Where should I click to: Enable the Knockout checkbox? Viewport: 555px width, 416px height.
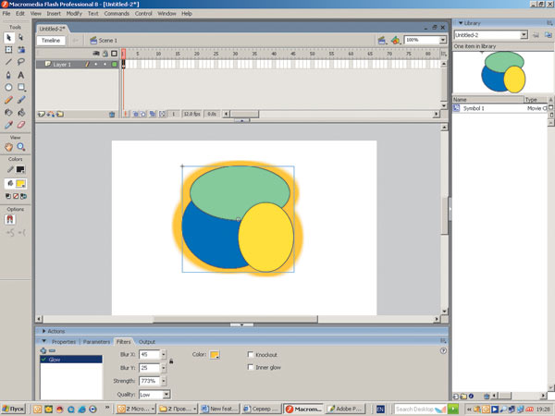coord(251,354)
